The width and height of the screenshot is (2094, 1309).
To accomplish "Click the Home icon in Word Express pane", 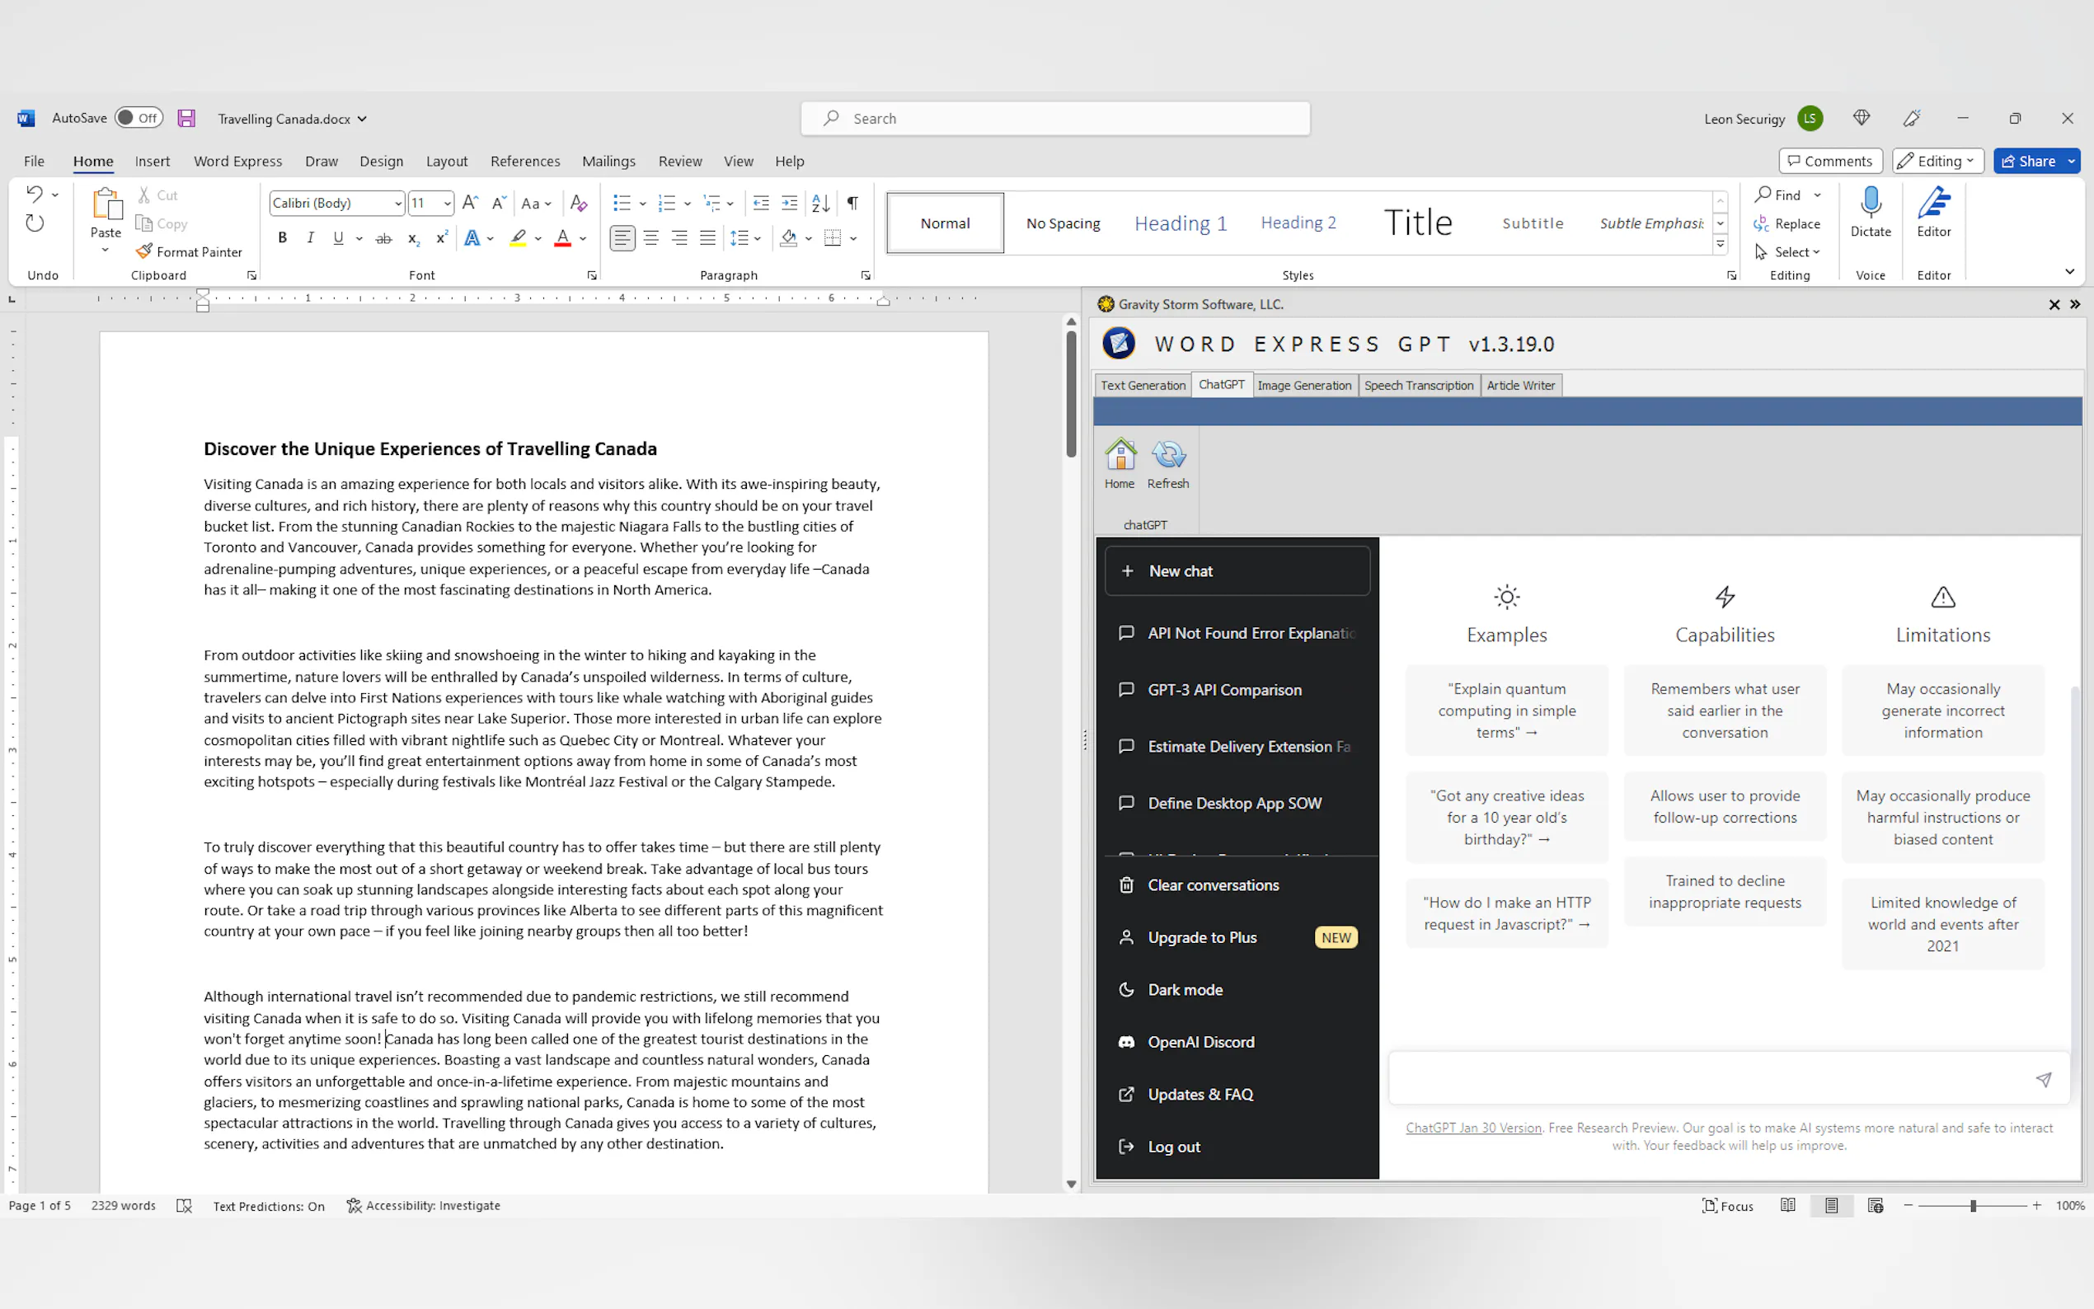I will (1120, 455).
